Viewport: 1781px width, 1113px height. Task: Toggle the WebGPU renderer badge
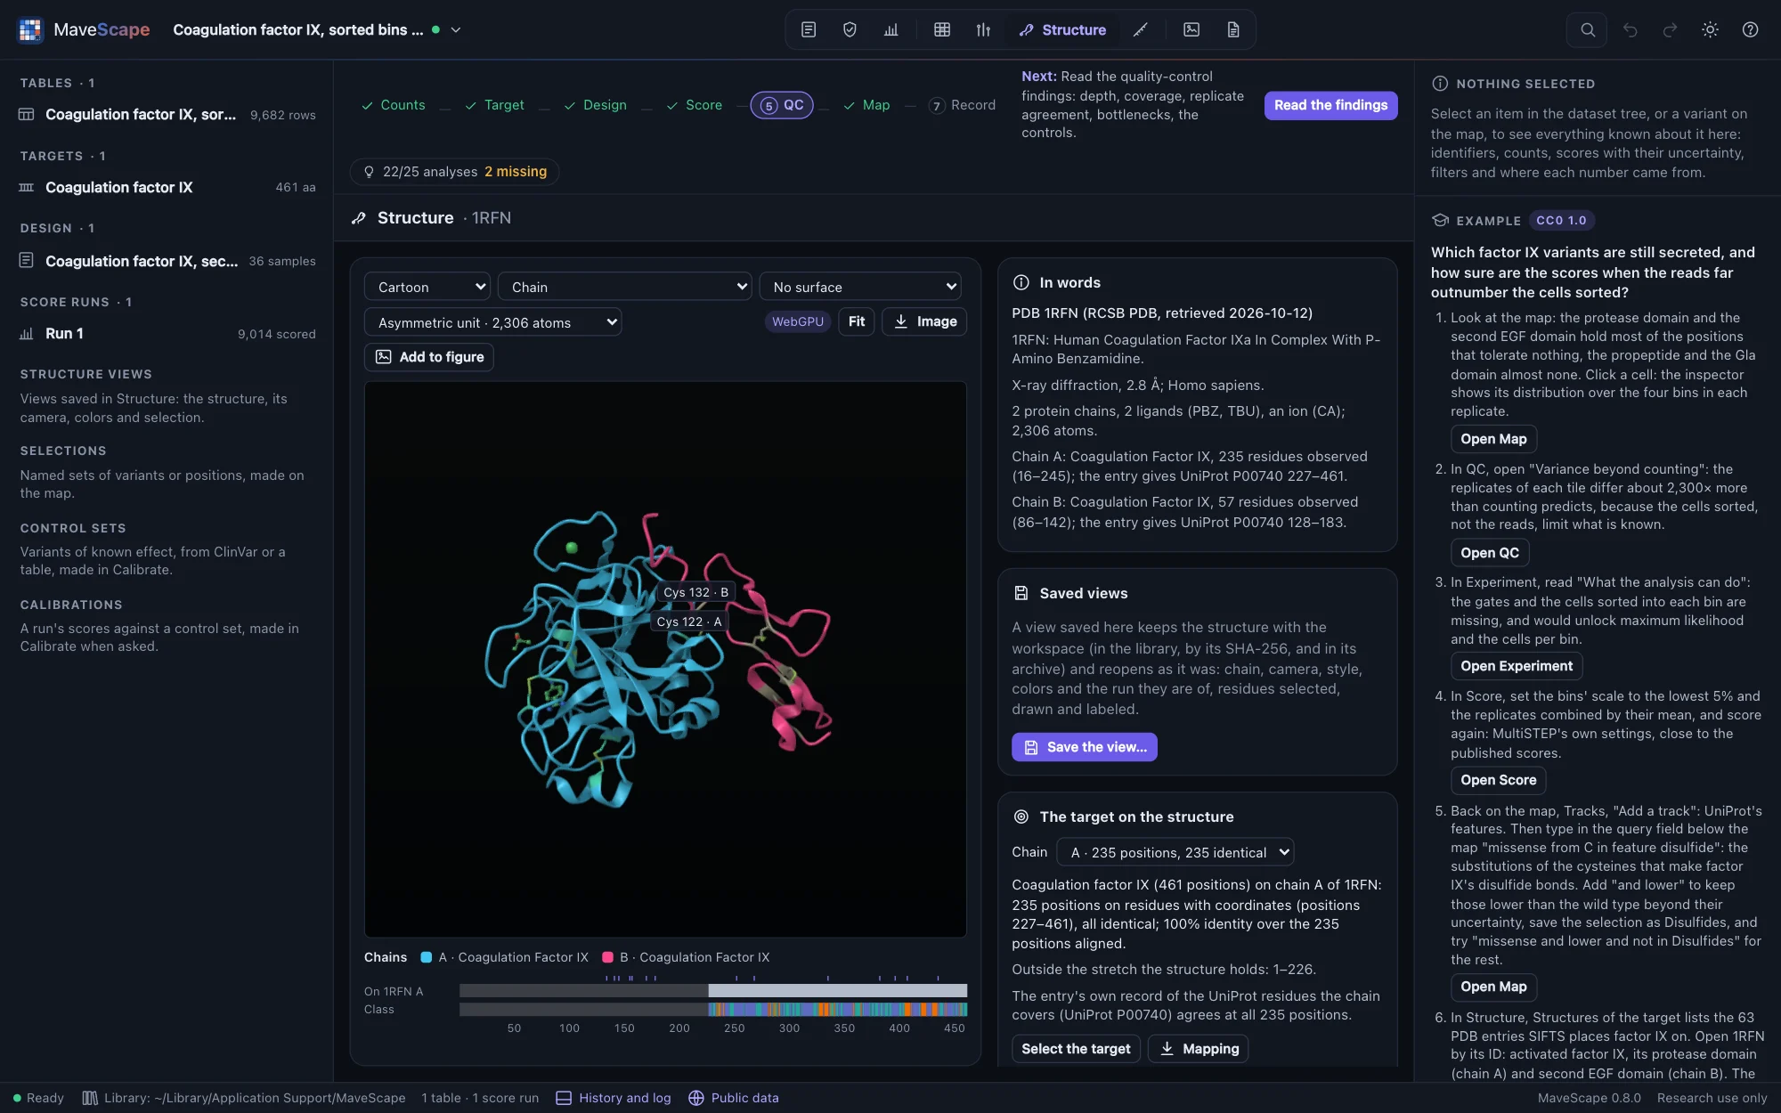[798, 321]
